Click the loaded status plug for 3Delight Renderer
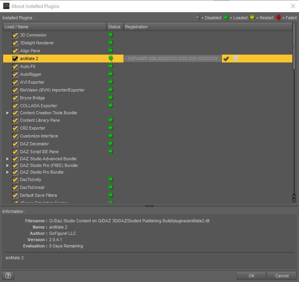Screen dimensions: 299x282 [111, 42]
